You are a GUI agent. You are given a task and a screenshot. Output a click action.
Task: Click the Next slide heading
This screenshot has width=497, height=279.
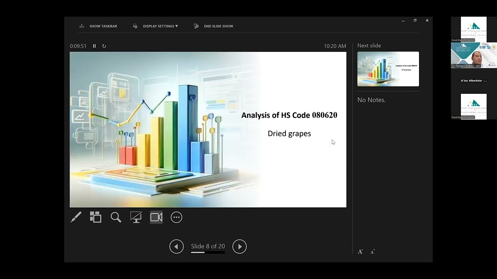(x=369, y=45)
